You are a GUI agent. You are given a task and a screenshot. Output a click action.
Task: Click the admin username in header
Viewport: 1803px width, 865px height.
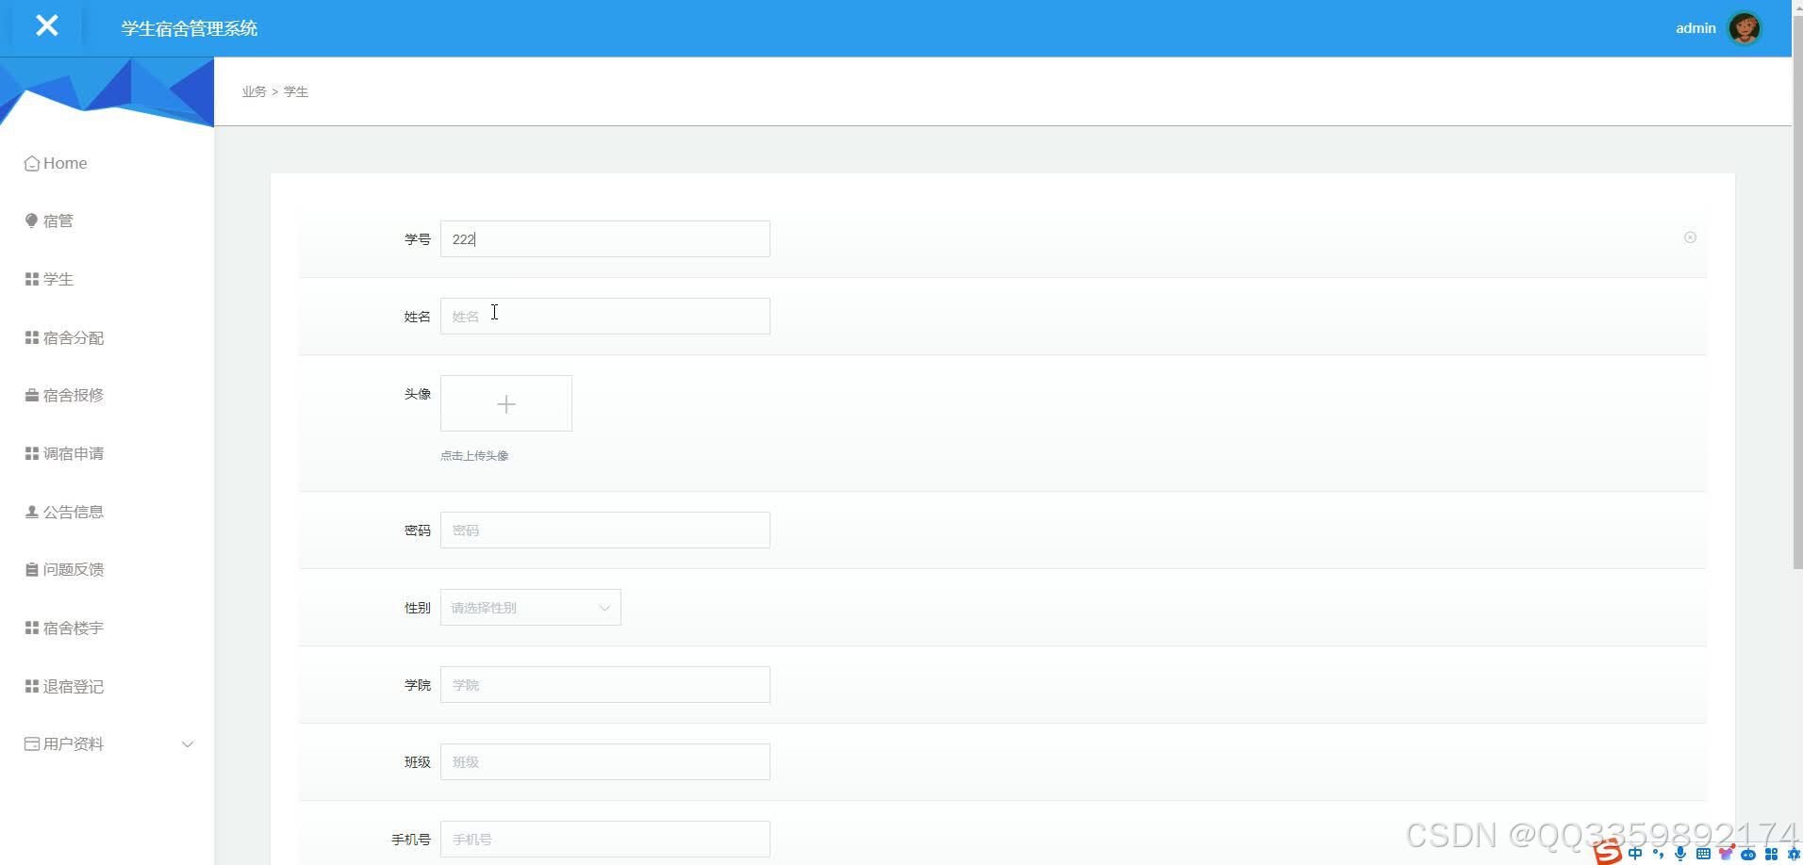(1695, 28)
